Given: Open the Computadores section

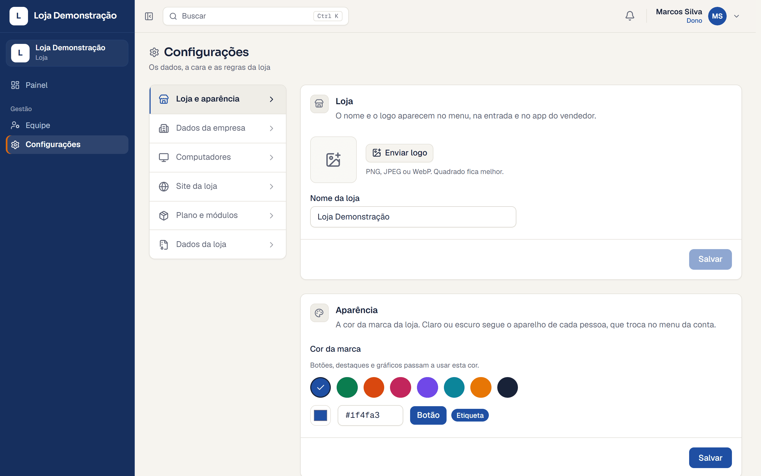Looking at the screenshot, I should 218,157.
